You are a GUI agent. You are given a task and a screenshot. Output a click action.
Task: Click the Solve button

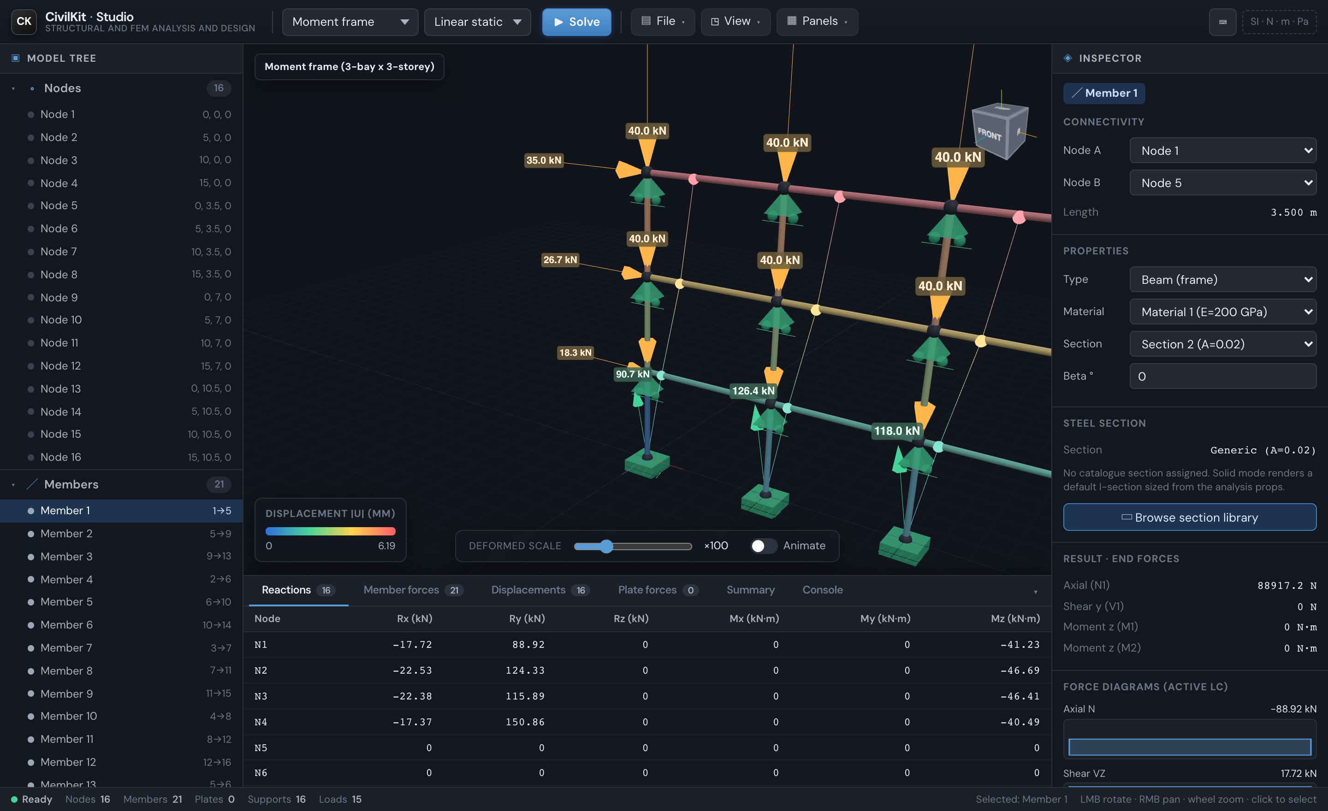click(x=576, y=22)
